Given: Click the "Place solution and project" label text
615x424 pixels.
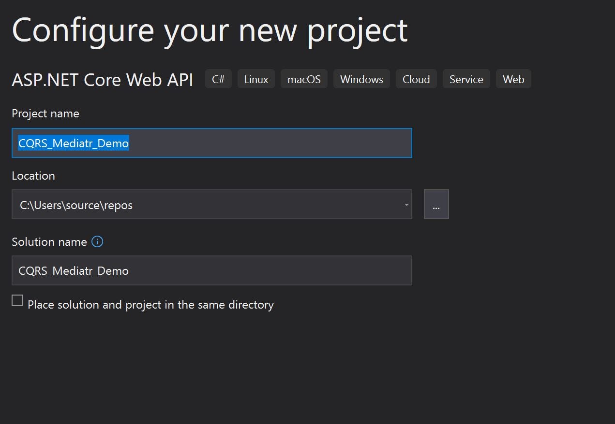Looking at the screenshot, I should pyautogui.click(x=150, y=305).
